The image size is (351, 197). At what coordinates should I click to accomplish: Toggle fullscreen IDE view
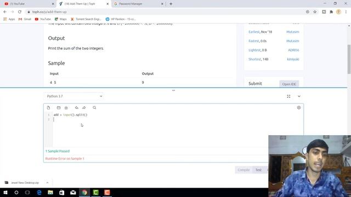coord(288,96)
